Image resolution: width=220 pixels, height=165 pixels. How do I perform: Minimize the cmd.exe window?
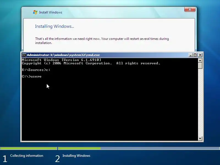190,55
